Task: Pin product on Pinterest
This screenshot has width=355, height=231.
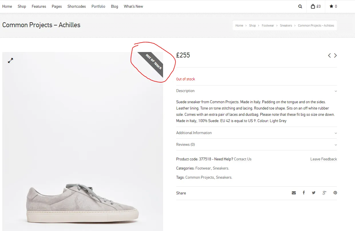Action: (335, 193)
